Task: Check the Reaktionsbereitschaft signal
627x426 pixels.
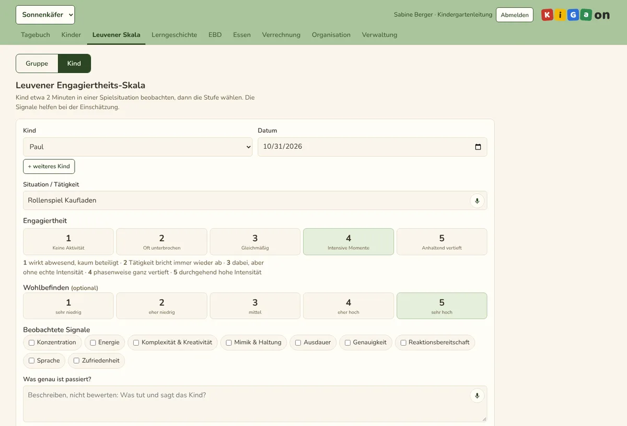Action: pyautogui.click(x=403, y=342)
